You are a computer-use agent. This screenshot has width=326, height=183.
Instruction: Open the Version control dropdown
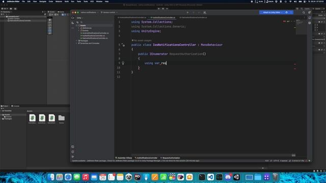pyautogui.click(x=109, y=12)
